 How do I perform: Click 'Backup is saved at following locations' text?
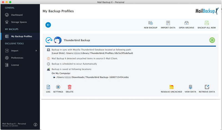point(72,69)
